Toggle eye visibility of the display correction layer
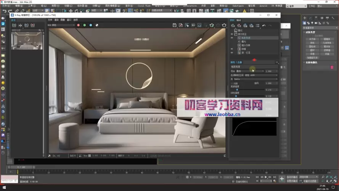Viewport: 339px width, 191px height. coord(232,34)
